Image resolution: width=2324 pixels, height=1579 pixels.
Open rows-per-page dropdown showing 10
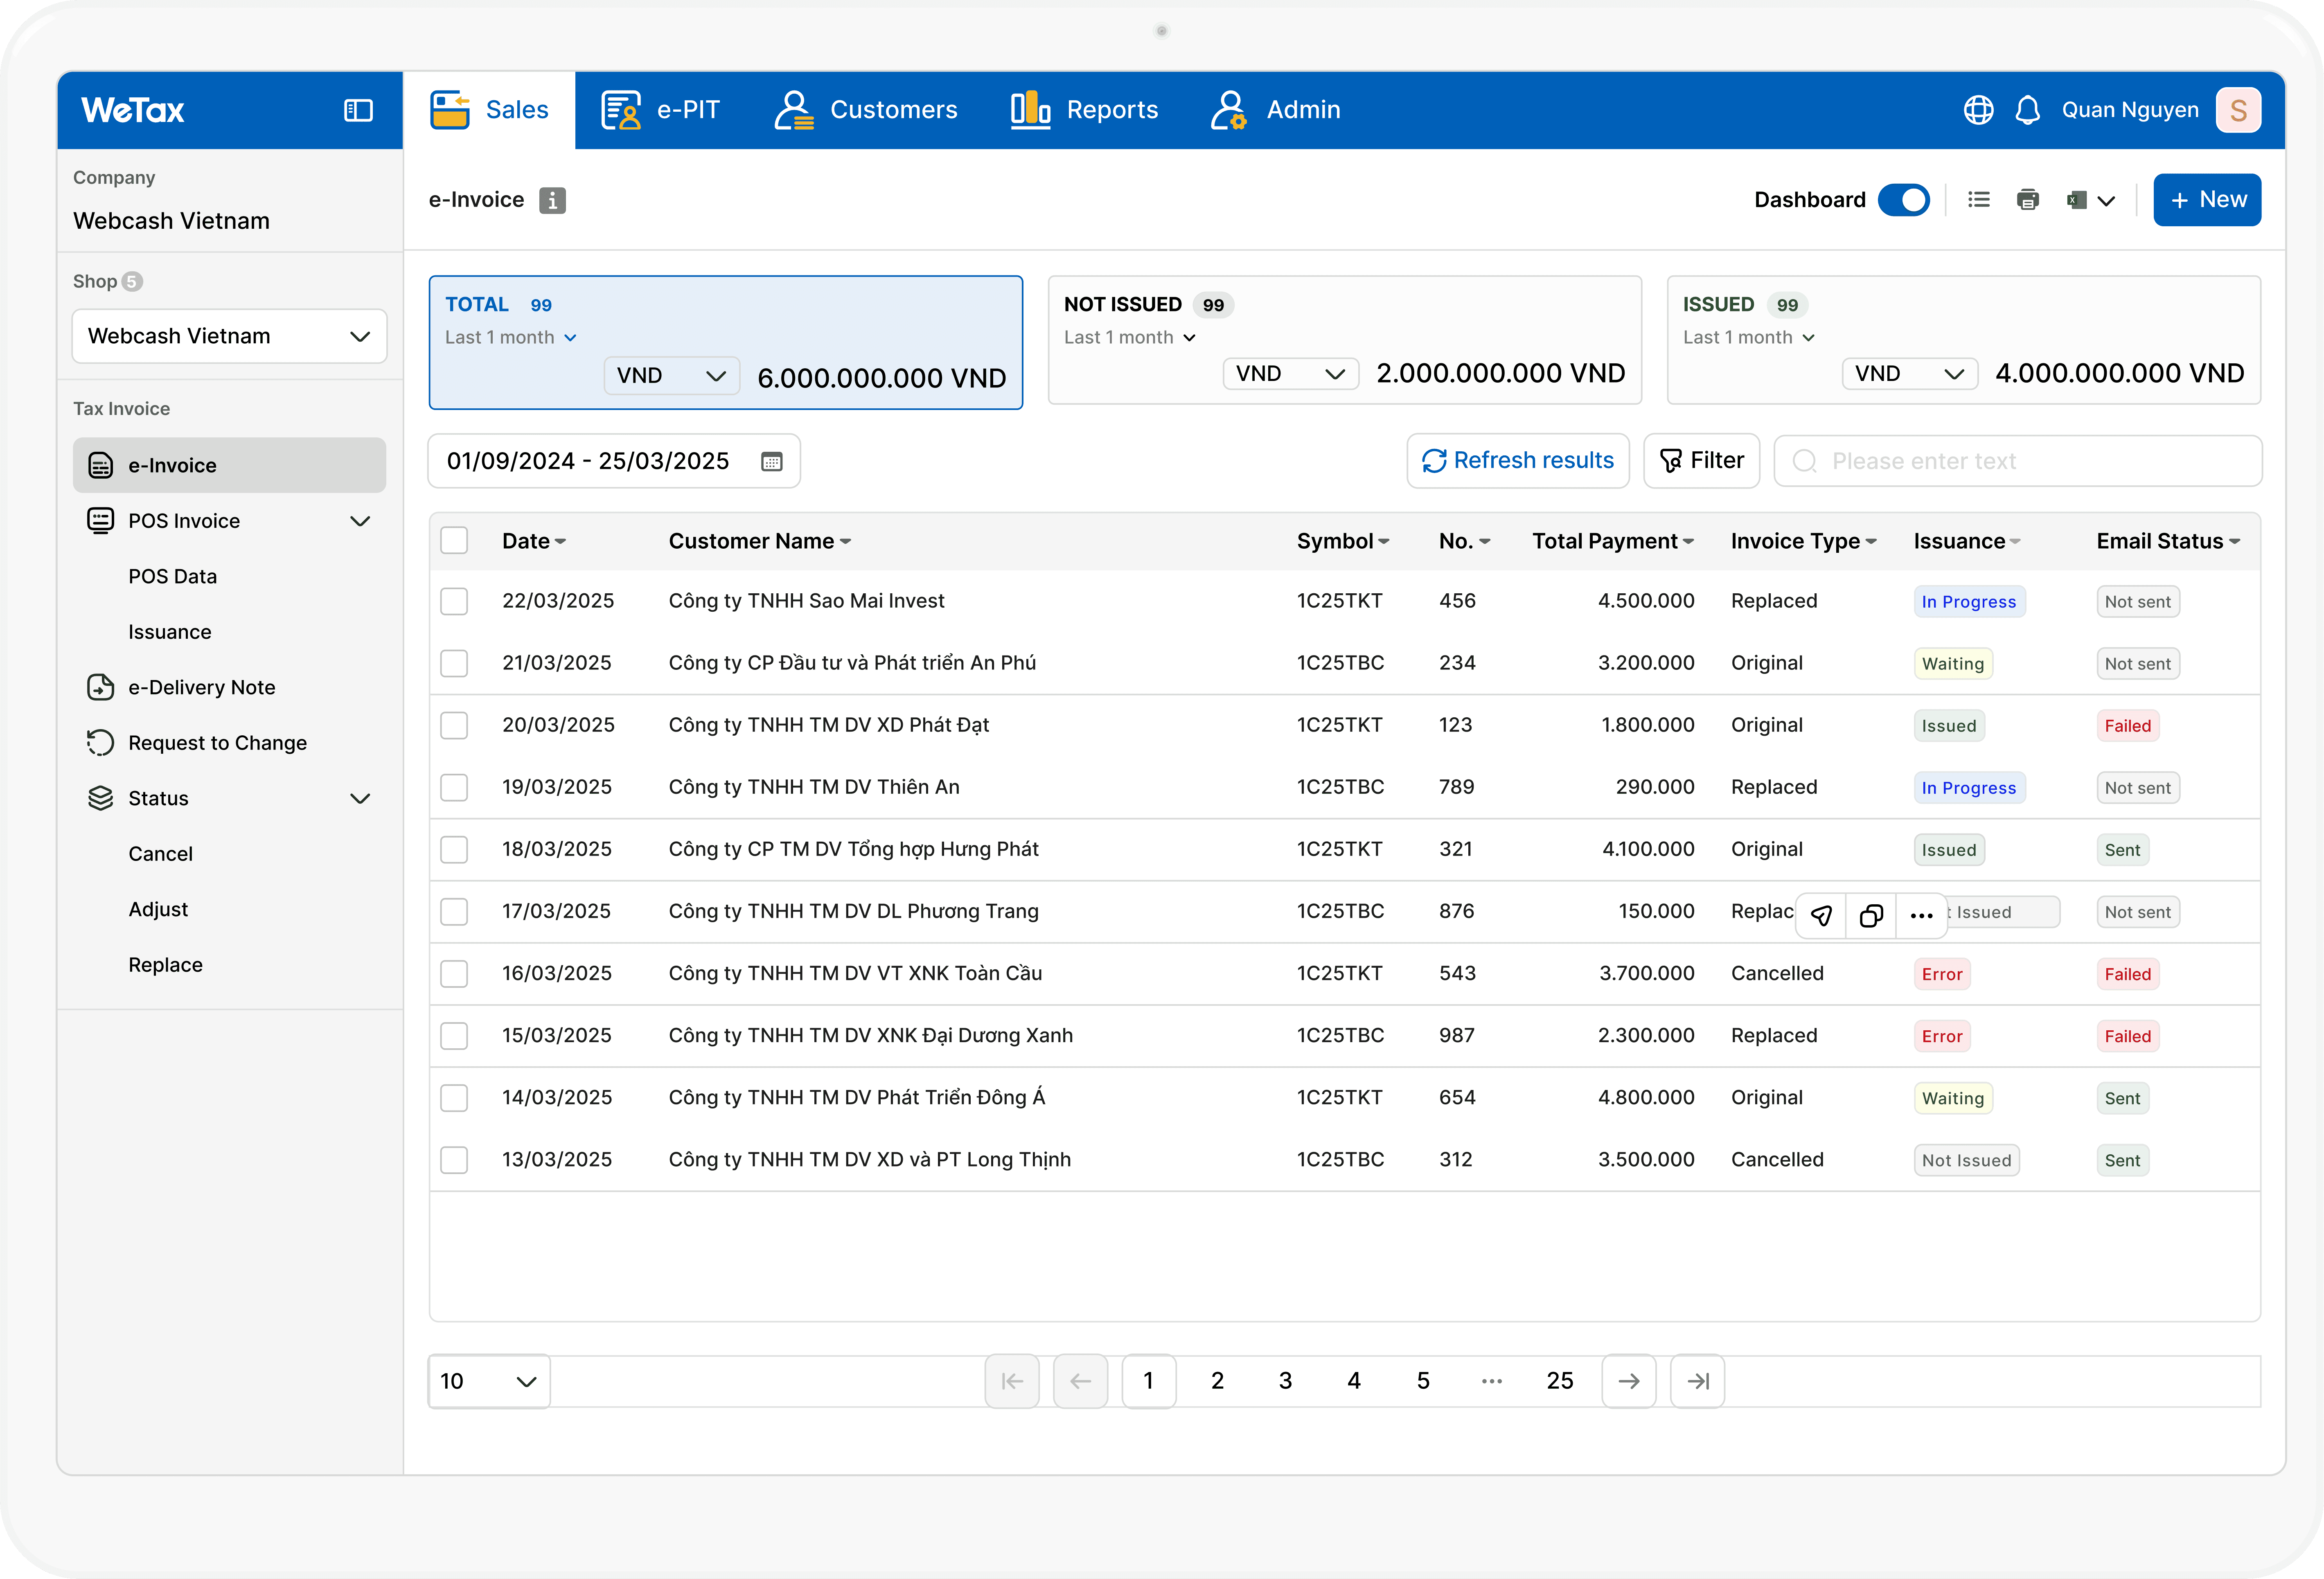[x=488, y=1381]
